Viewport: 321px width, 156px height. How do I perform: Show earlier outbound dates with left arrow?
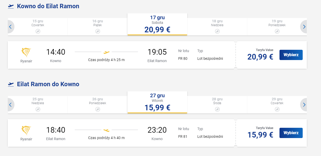tap(11, 27)
